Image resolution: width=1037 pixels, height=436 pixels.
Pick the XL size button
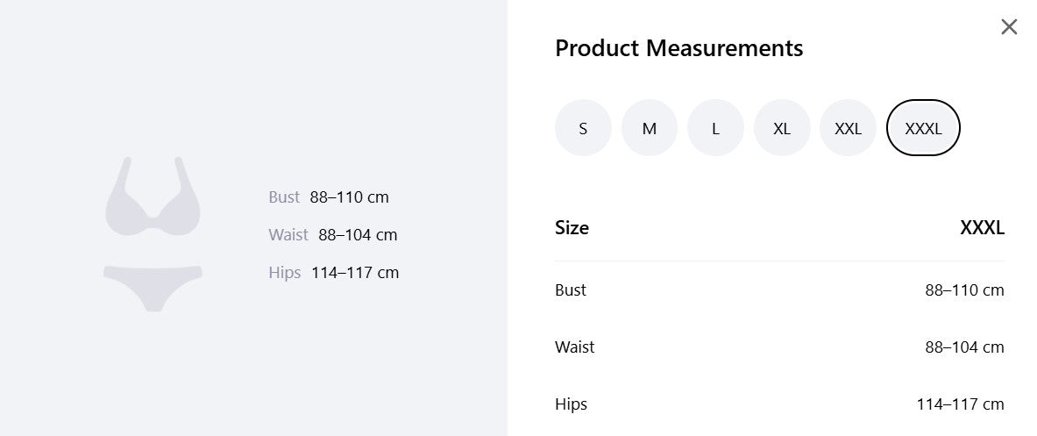782,128
